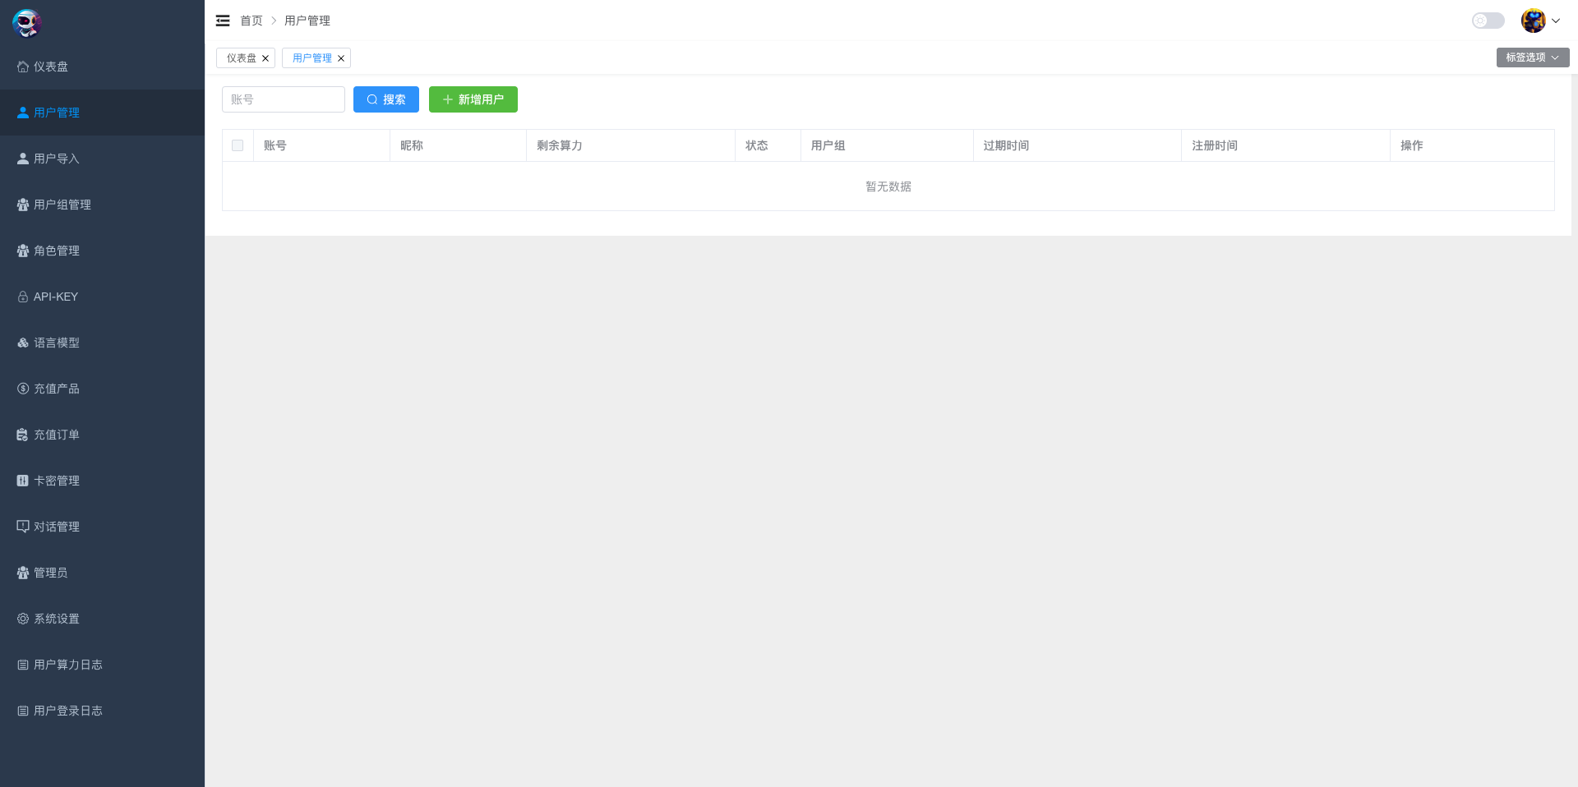Open the 标签选项 dropdown

pyautogui.click(x=1533, y=58)
